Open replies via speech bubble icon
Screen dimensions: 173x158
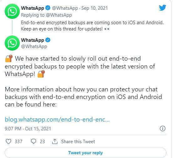(34, 141)
